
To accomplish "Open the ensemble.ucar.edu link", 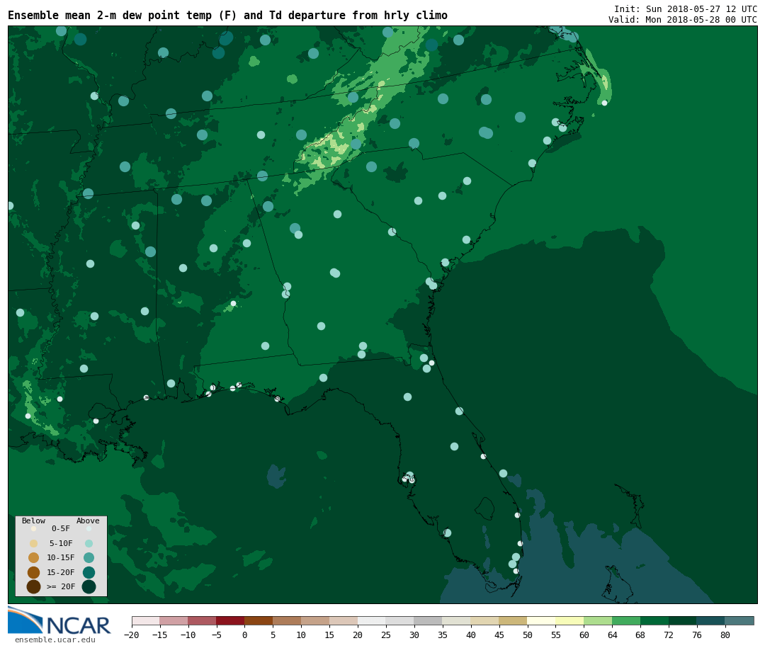I will pyautogui.click(x=55, y=640).
